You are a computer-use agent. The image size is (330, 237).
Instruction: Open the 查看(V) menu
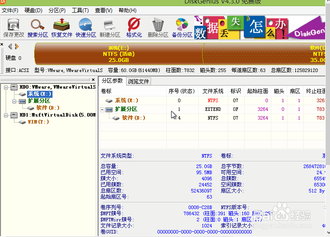pos(104,10)
